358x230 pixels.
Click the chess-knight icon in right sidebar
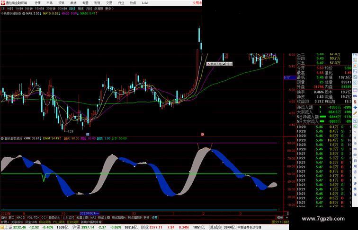355,102
